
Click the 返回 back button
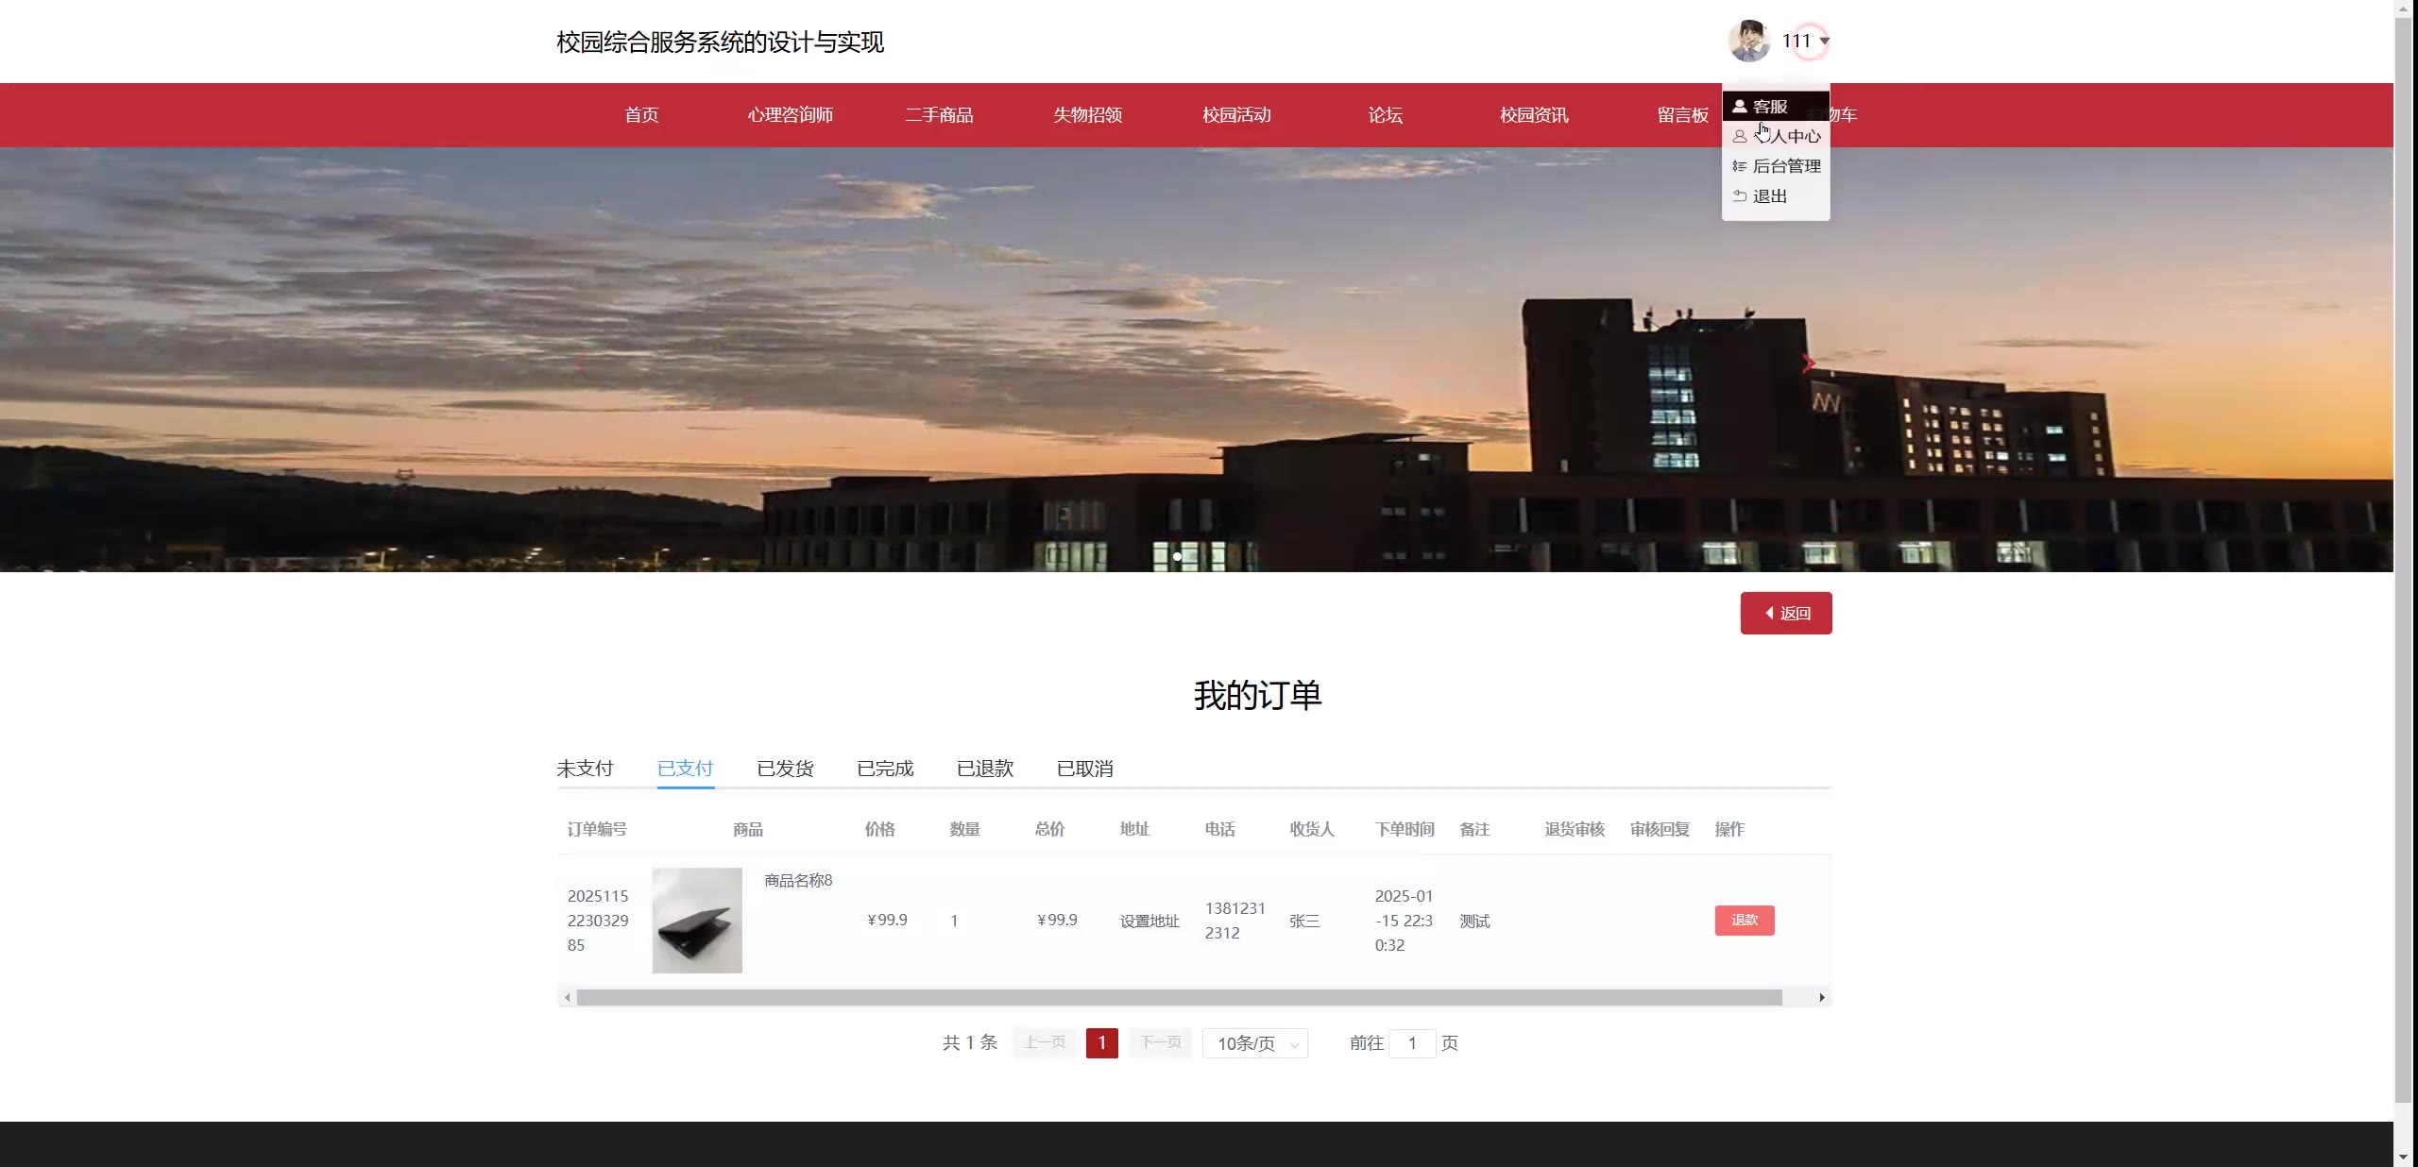point(1785,614)
